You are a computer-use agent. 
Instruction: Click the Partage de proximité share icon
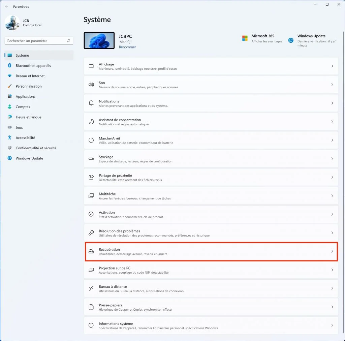(x=91, y=177)
